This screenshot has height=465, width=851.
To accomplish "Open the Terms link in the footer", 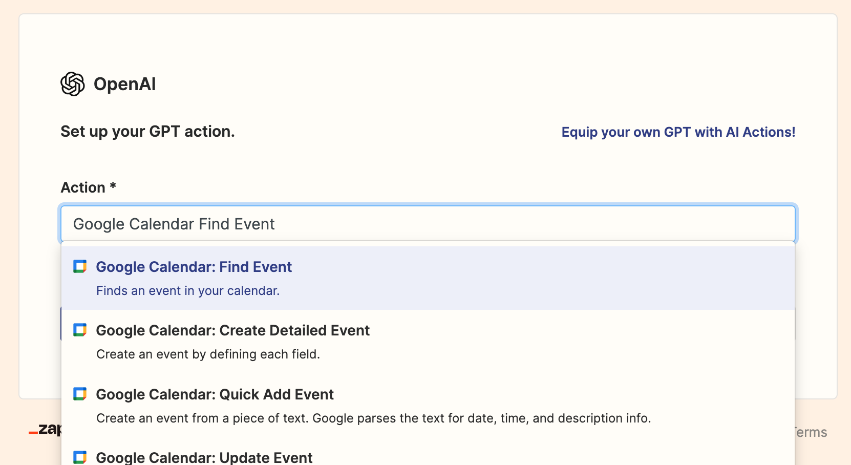I will tap(811, 432).
